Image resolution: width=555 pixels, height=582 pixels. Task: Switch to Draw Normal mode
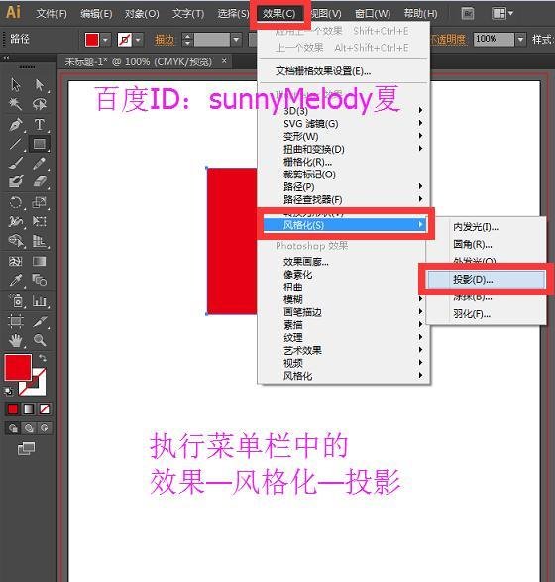tap(13, 428)
